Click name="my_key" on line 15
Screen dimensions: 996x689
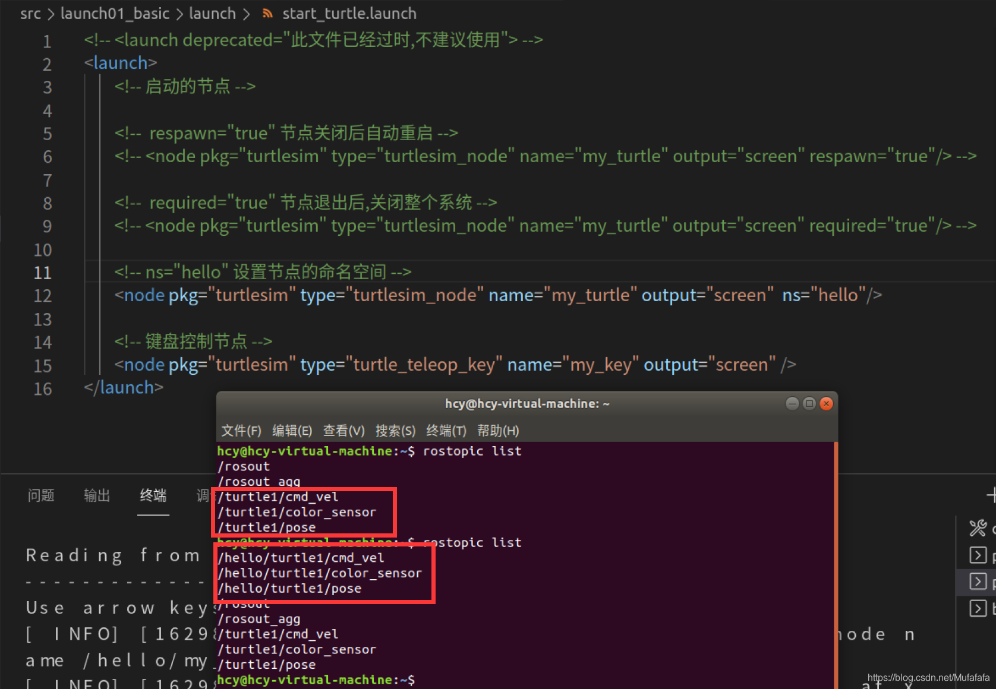(x=573, y=365)
